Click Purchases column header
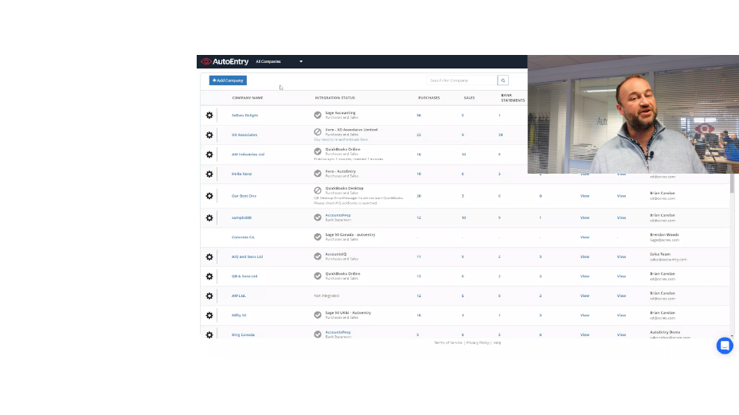Image resolution: width=739 pixels, height=415 pixels. click(429, 98)
